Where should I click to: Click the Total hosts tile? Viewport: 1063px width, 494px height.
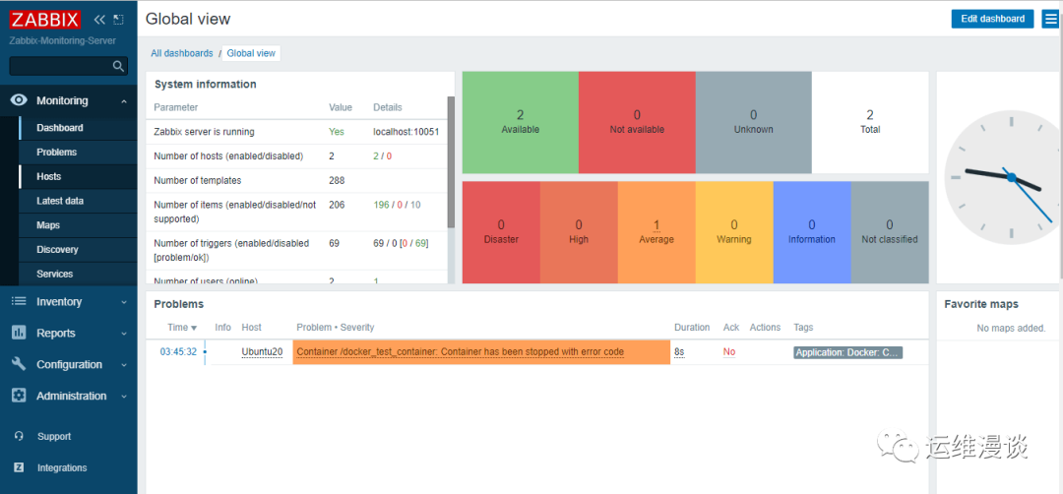[870, 122]
